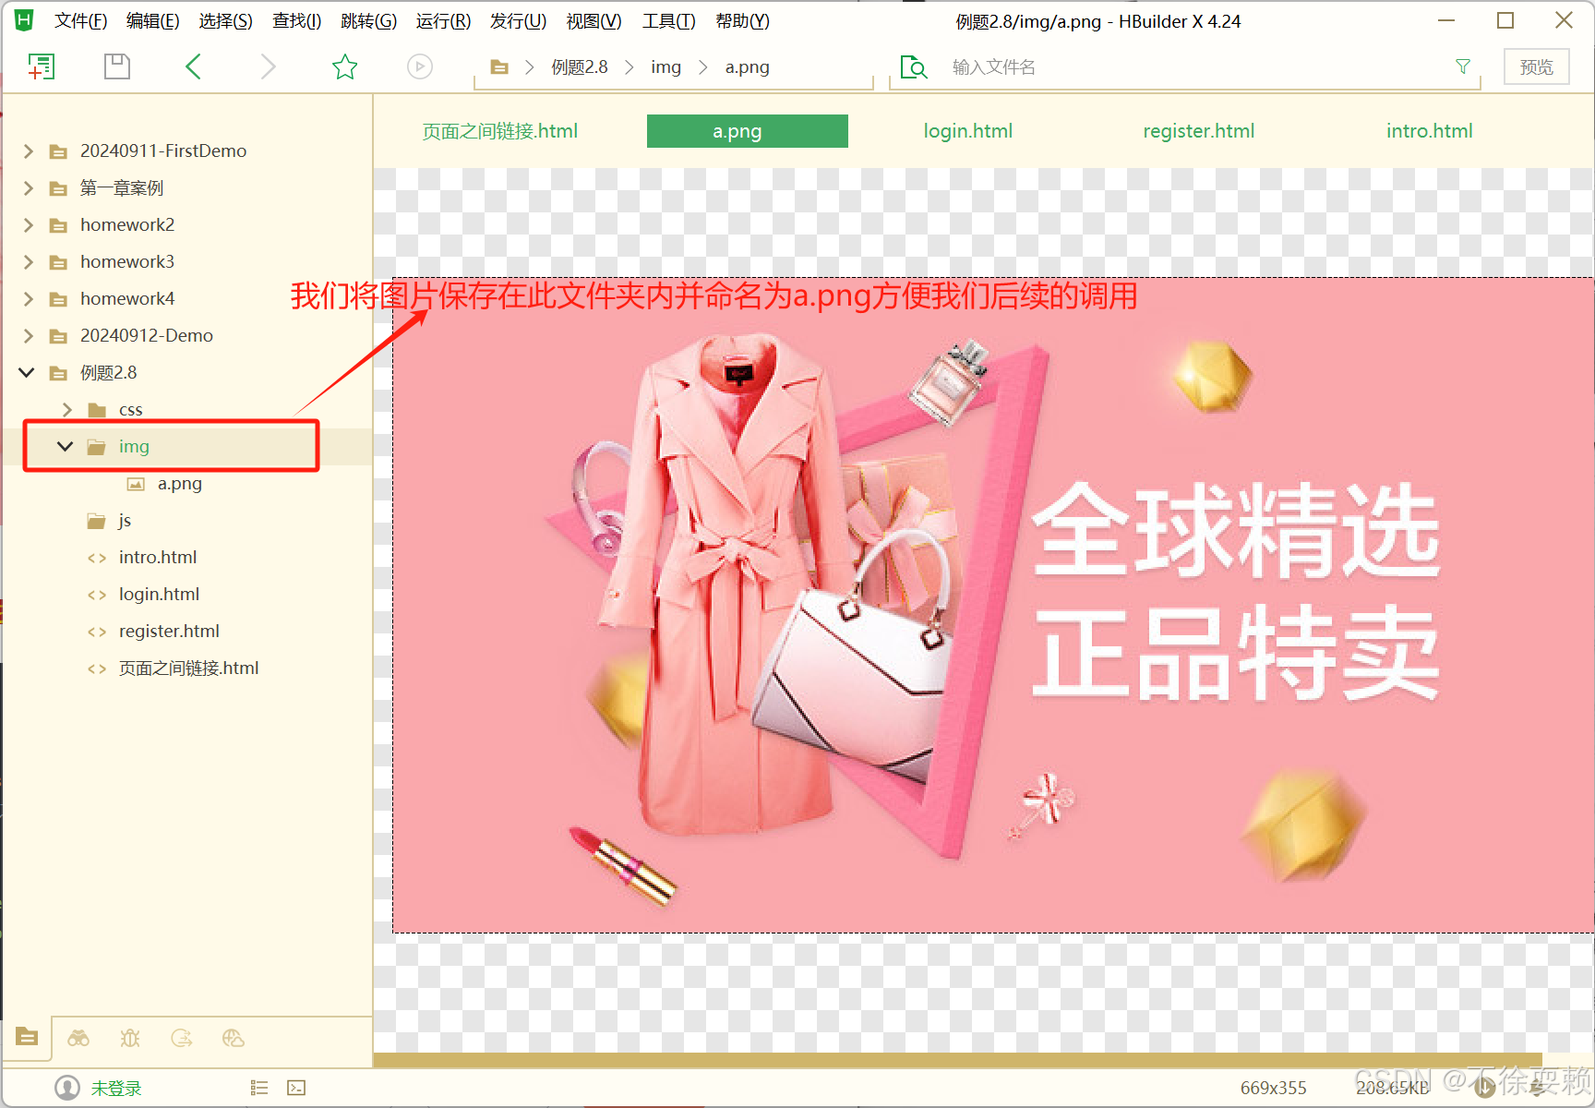Open the 视图(V) menu
This screenshot has width=1595, height=1108.
click(594, 20)
